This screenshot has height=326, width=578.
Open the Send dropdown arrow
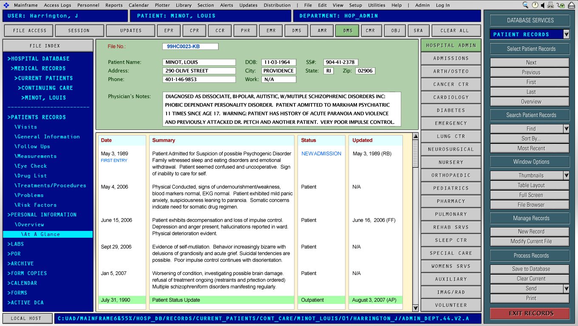(566, 288)
